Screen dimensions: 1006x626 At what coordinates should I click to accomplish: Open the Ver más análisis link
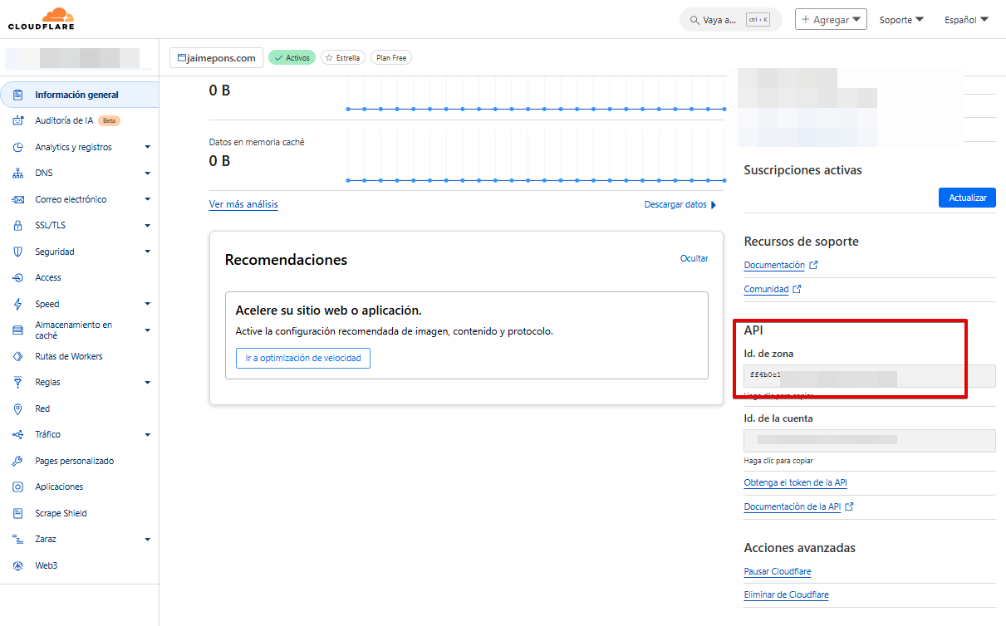point(243,204)
